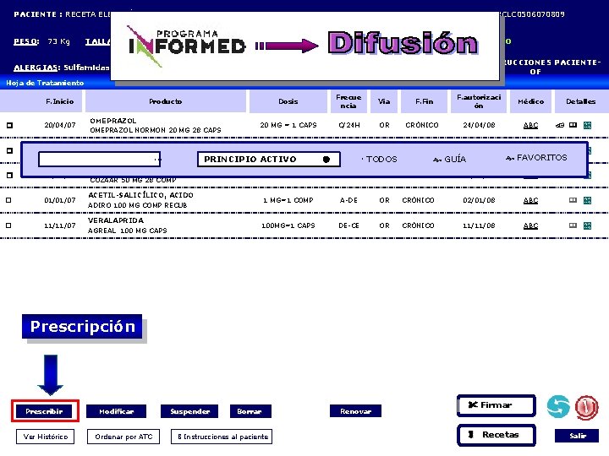Open ABC médico link in OMEPRAZOL row
This screenshot has height=456, width=609.
click(530, 125)
